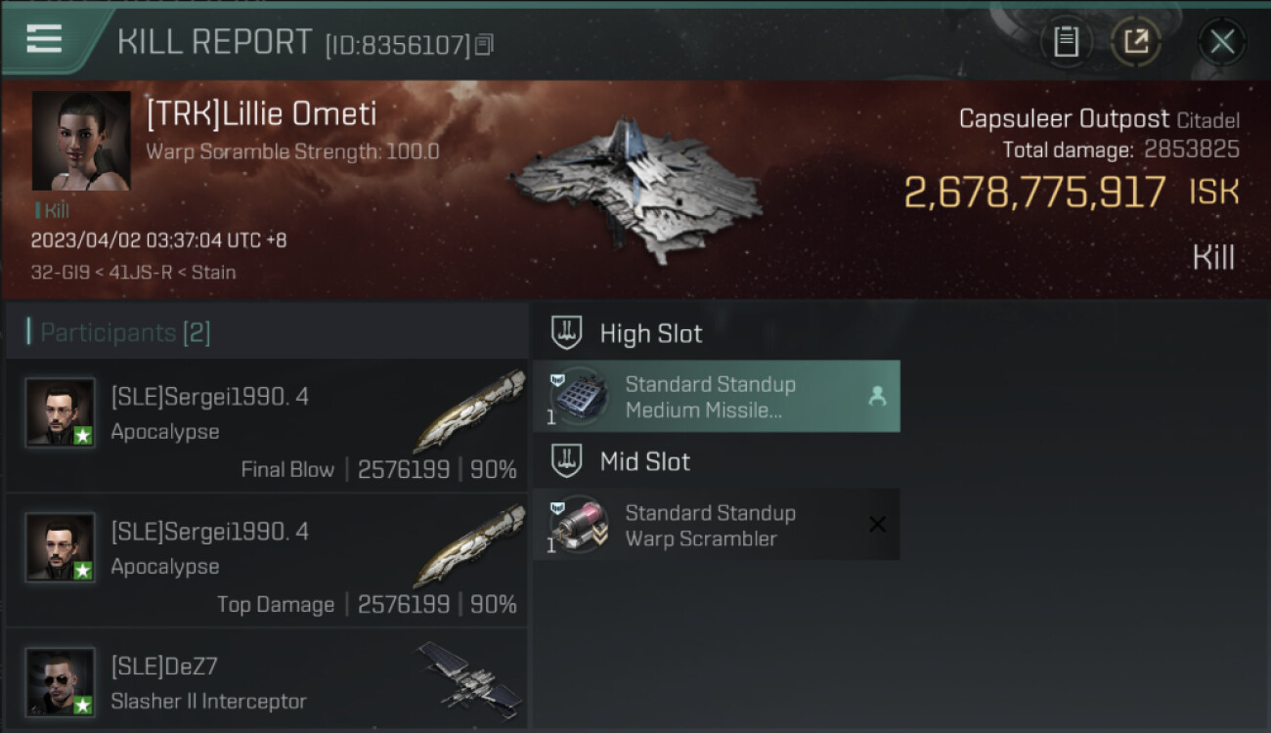Share the kill report externally
Screen dimensions: 1271x733
pos(1135,41)
